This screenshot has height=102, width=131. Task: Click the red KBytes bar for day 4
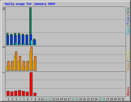pos(19,93)
